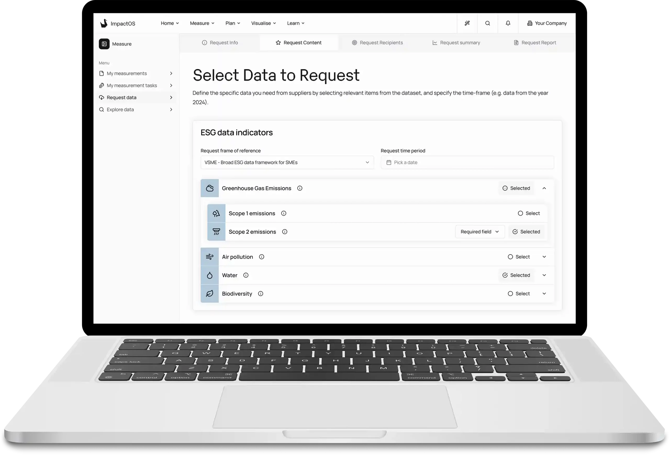Click info icon beside Greenhouse Gas Emissions
This screenshot has width=670, height=458.
tap(300, 188)
